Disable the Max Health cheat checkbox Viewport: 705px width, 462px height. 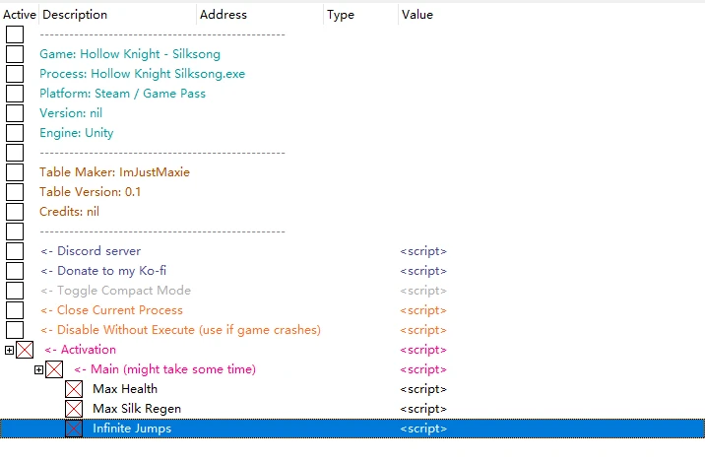pyautogui.click(x=74, y=389)
